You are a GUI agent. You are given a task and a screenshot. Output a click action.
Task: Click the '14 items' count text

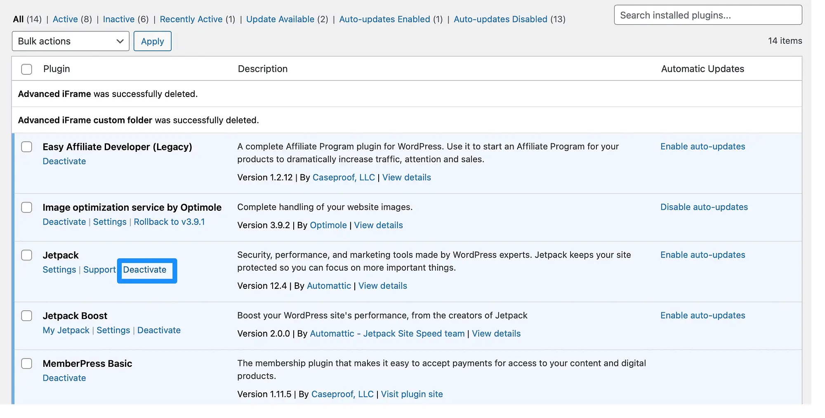785,41
